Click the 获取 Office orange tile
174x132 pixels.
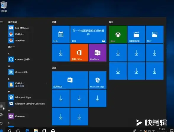point(79,53)
